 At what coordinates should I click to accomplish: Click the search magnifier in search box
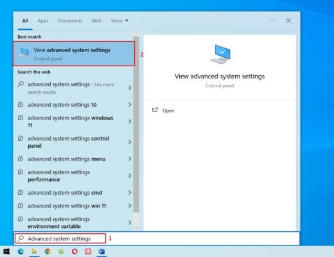click(21, 238)
